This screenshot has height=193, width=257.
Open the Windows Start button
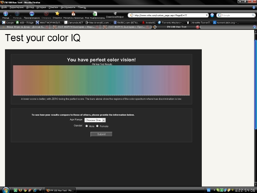tap(6, 190)
